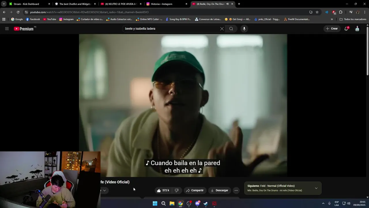Screen dimensions: 369x208
Task: Show more bookmarks double chevron
Action: [x=332, y=19]
